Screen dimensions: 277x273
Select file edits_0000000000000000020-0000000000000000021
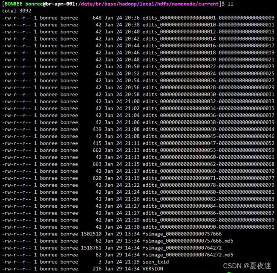208,60
